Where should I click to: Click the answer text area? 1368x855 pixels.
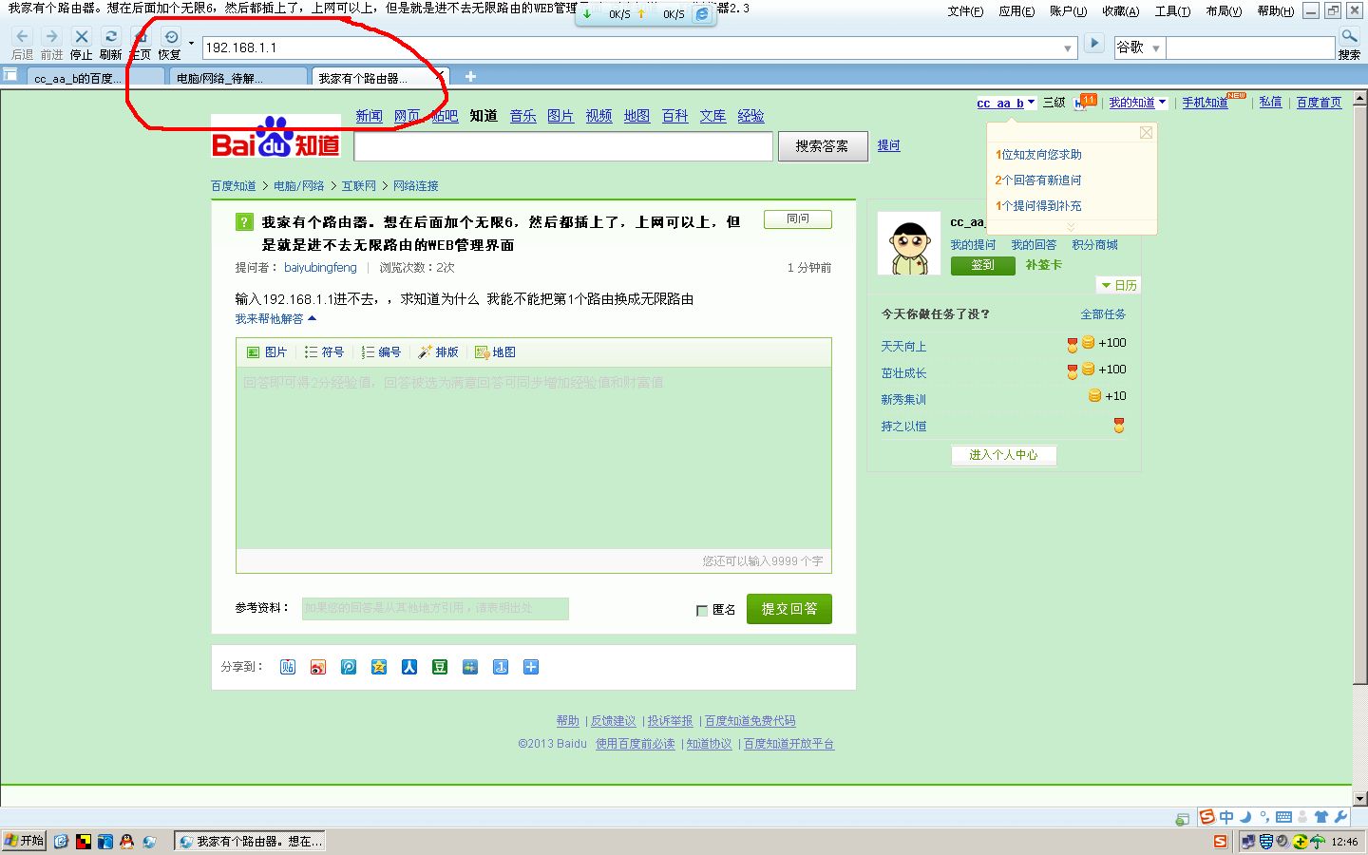[x=534, y=457]
